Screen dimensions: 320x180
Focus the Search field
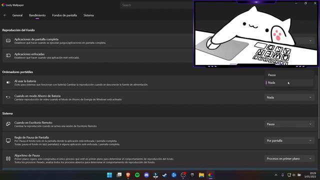pos(156,5)
